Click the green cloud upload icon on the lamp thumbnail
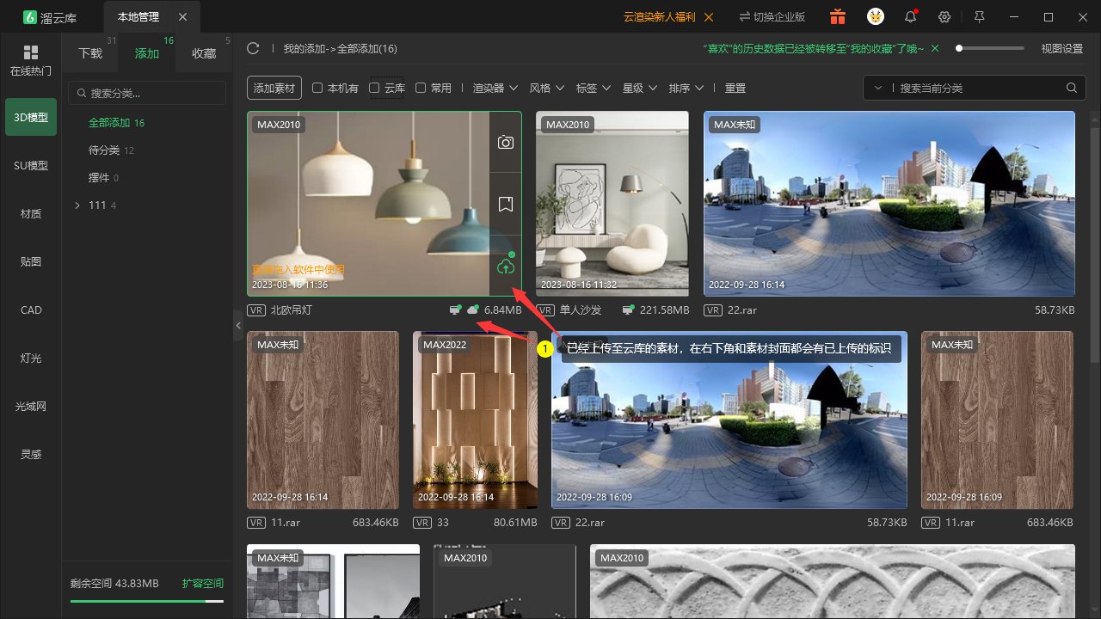The width and height of the screenshot is (1101, 619). (x=506, y=266)
